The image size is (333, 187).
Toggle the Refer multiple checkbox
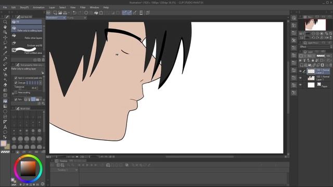click(16, 99)
